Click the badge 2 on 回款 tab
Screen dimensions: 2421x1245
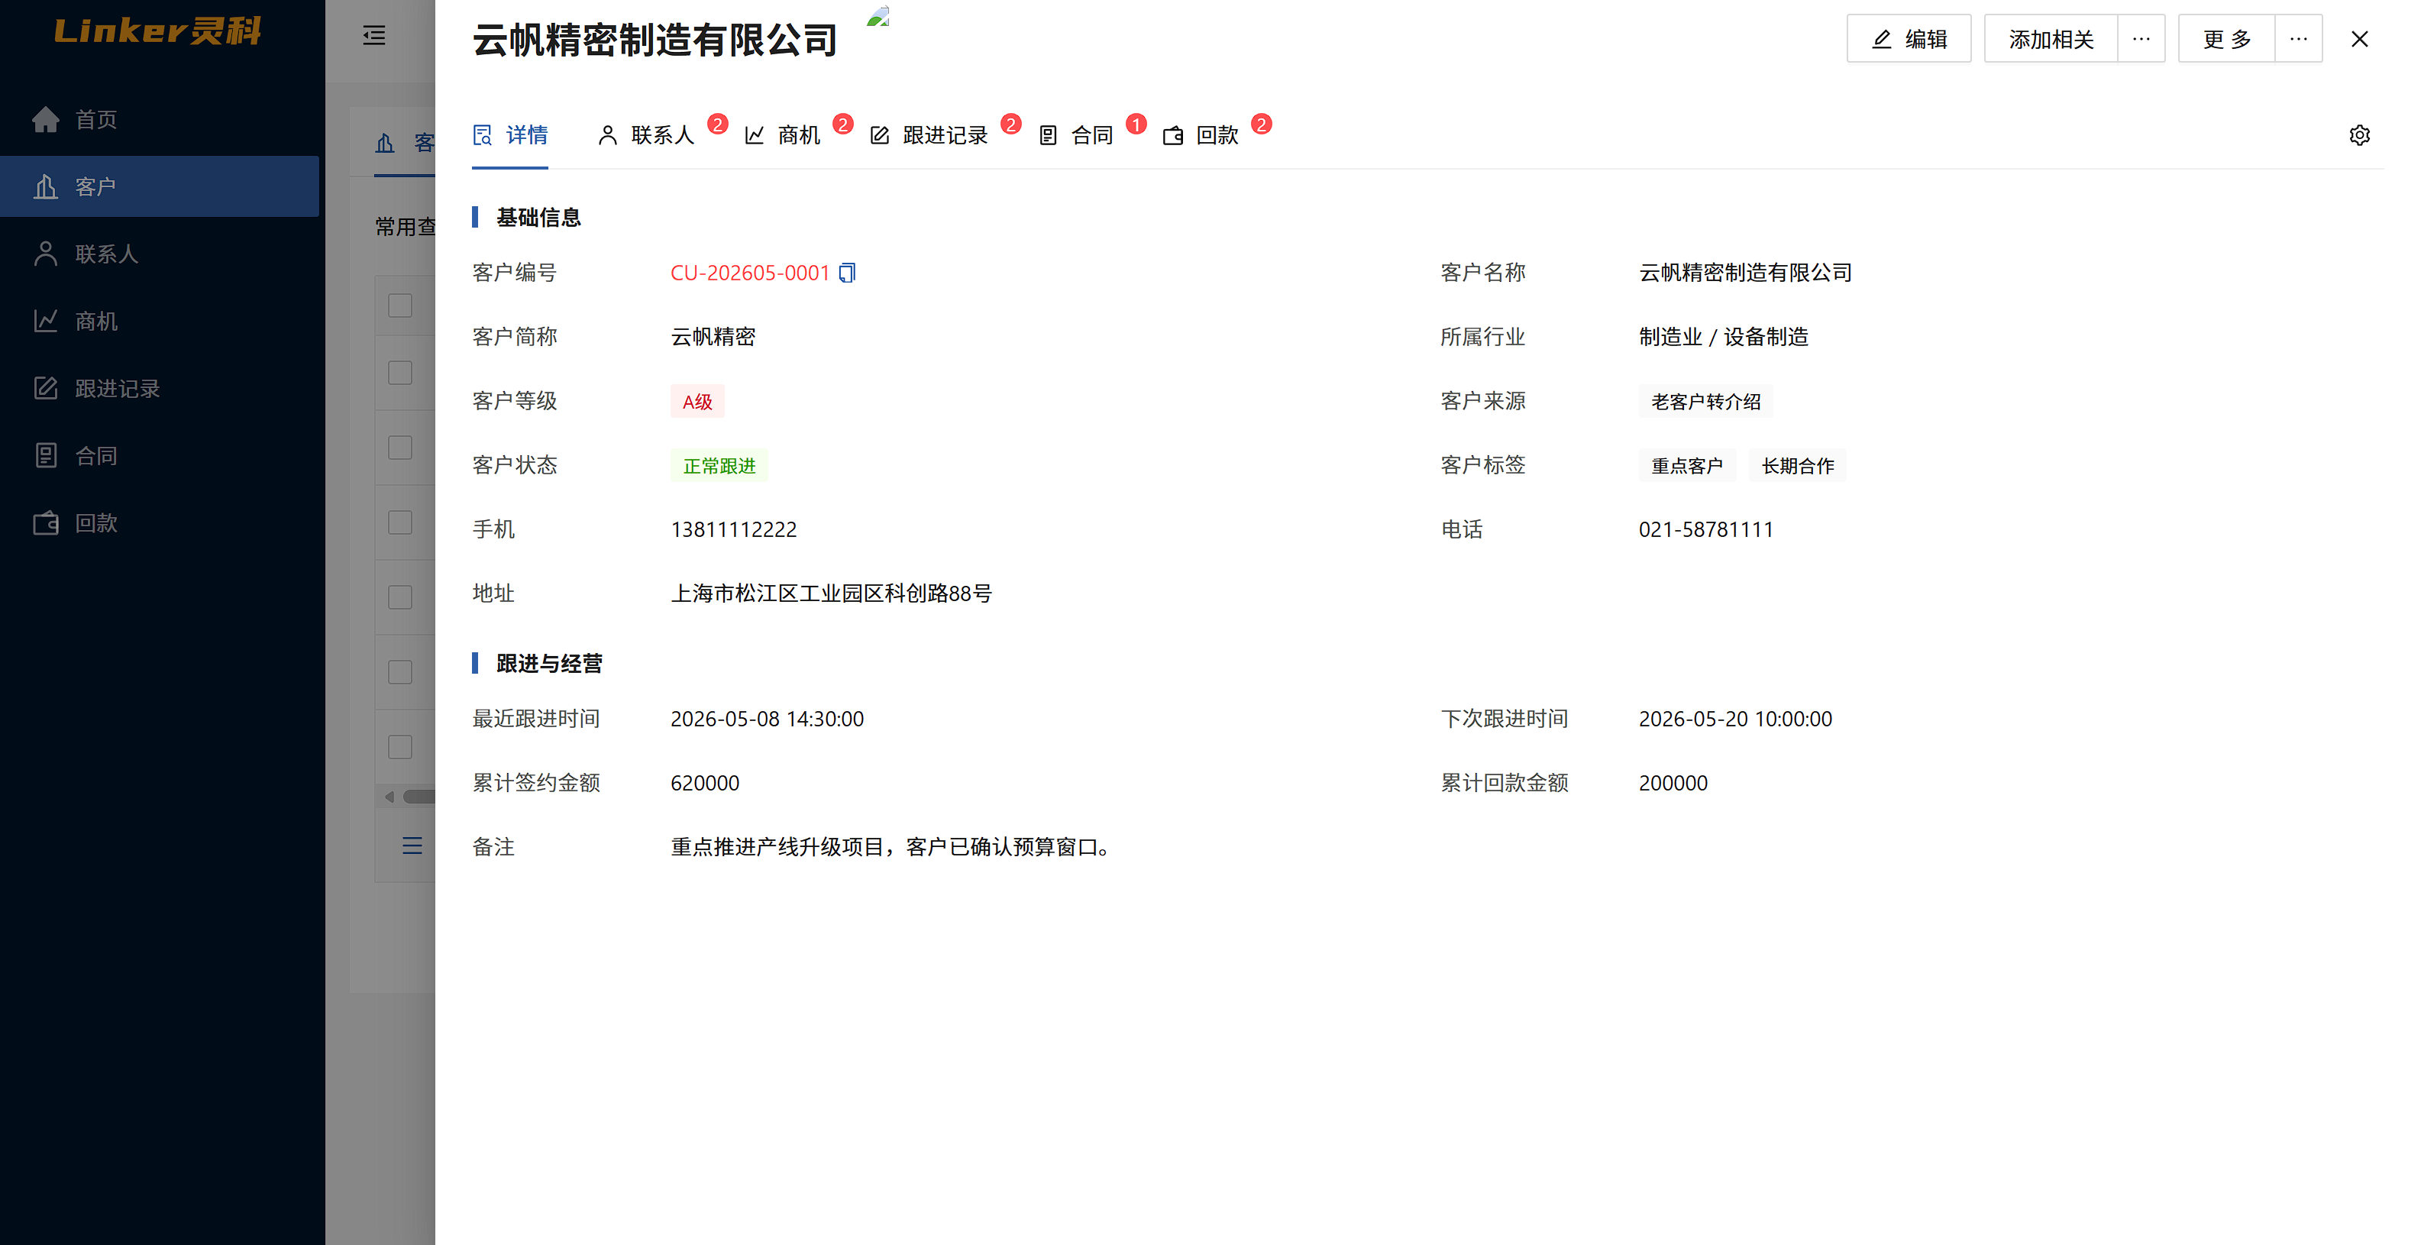pyautogui.click(x=1262, y=124)
